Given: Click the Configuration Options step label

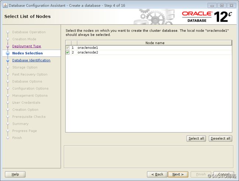Looking at the screenshot, I should pyautogui.click(x=30, y=88).
